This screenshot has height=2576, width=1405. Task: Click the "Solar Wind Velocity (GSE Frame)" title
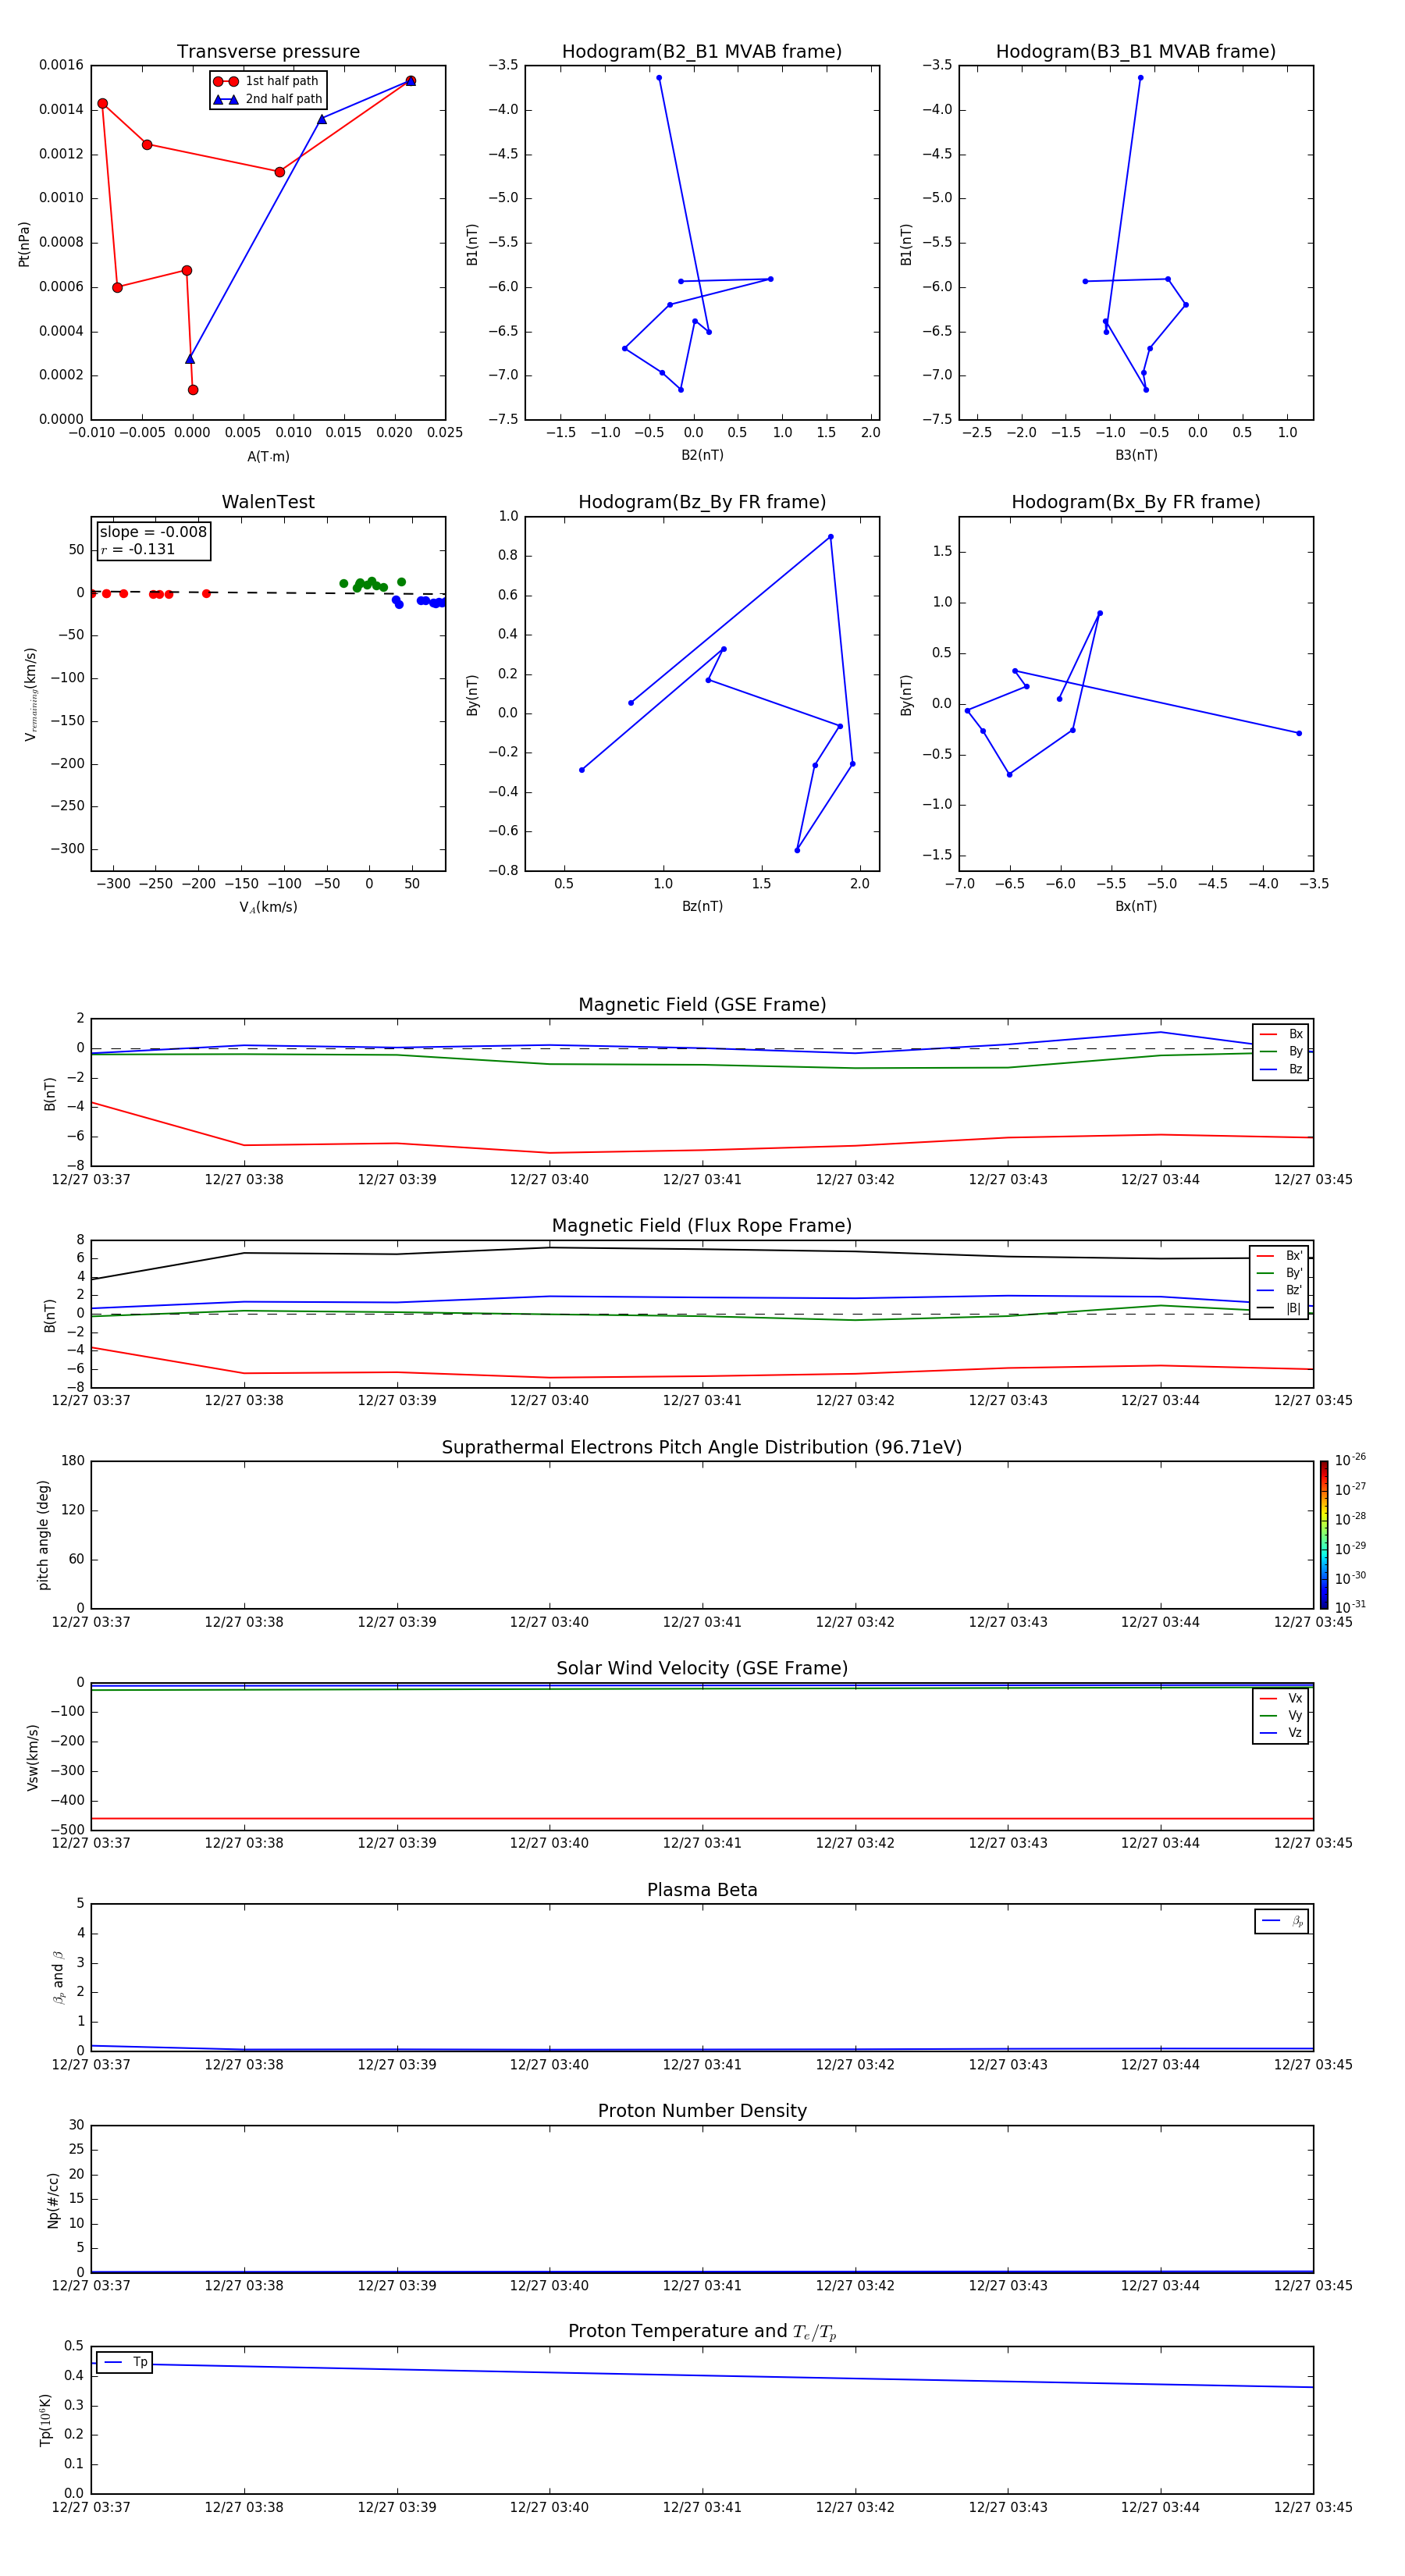[702, 1669]
